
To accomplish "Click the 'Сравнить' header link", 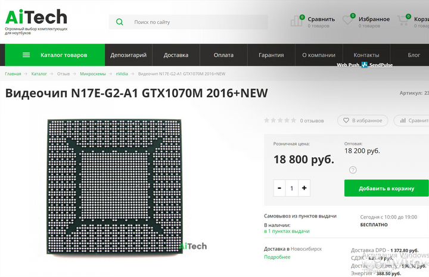I will (x=321, y=19).
